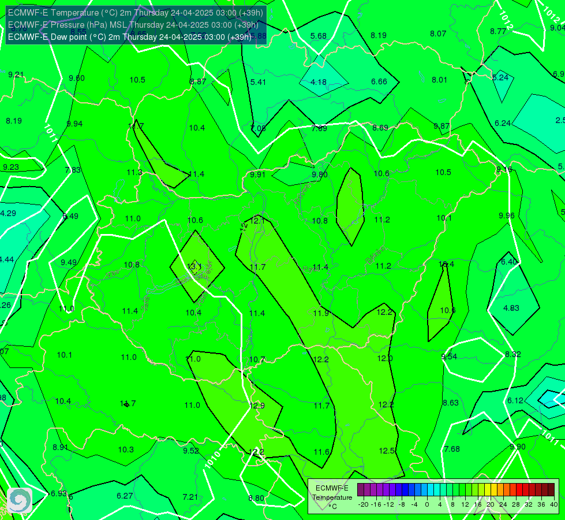Click the 7.21 temperature value
The width and height of the screenshot is (565, 520).
coord(190,497)
